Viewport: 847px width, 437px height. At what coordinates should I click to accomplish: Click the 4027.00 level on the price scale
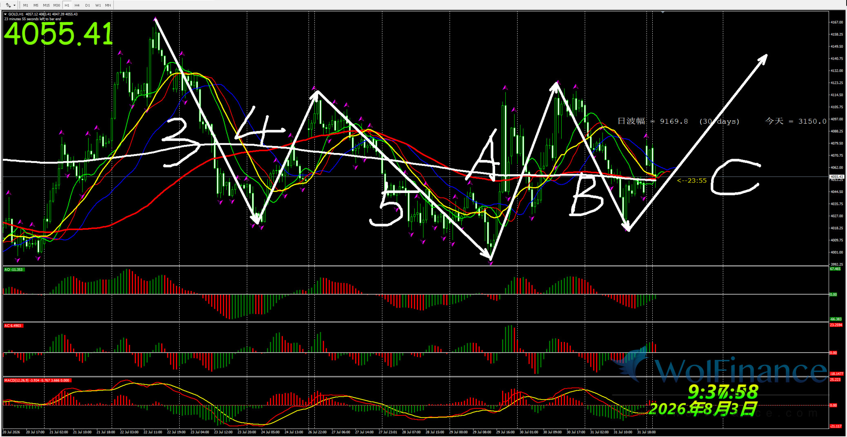(837, 216)
